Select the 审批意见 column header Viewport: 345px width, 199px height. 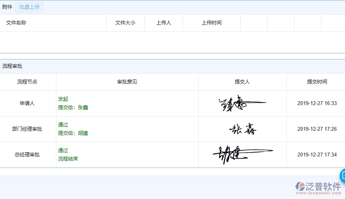click(x=127, y=82)
